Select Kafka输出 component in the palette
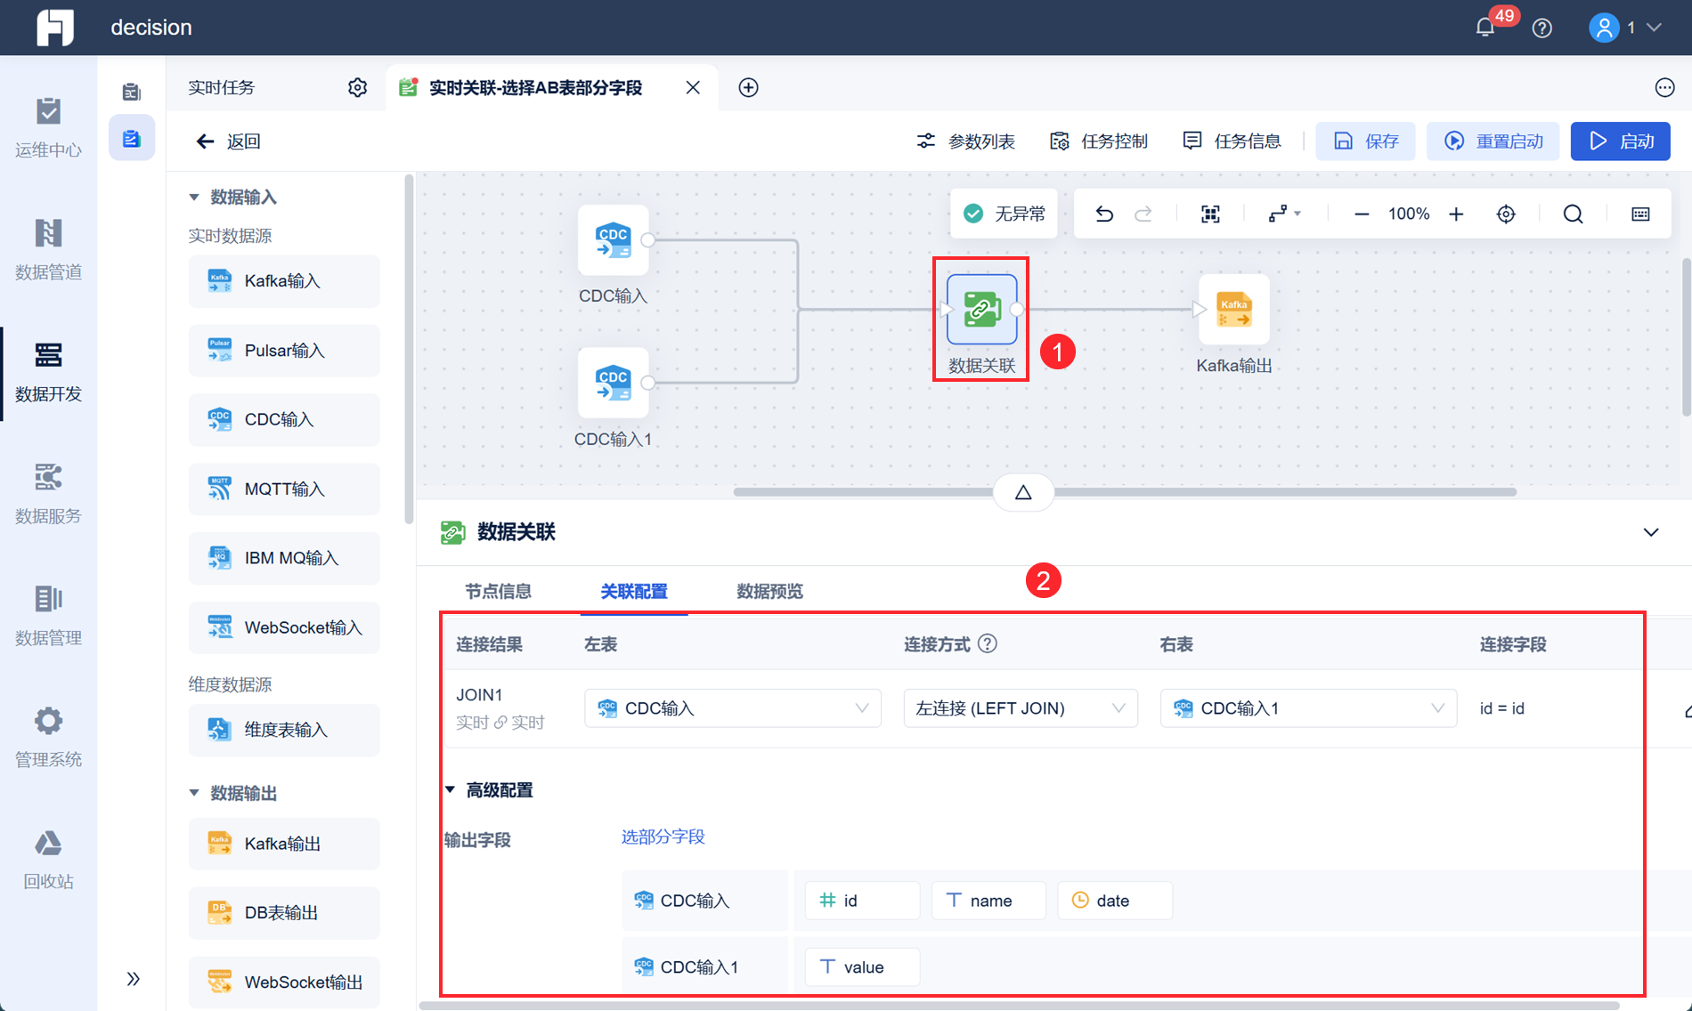 [x=284, y=844]
